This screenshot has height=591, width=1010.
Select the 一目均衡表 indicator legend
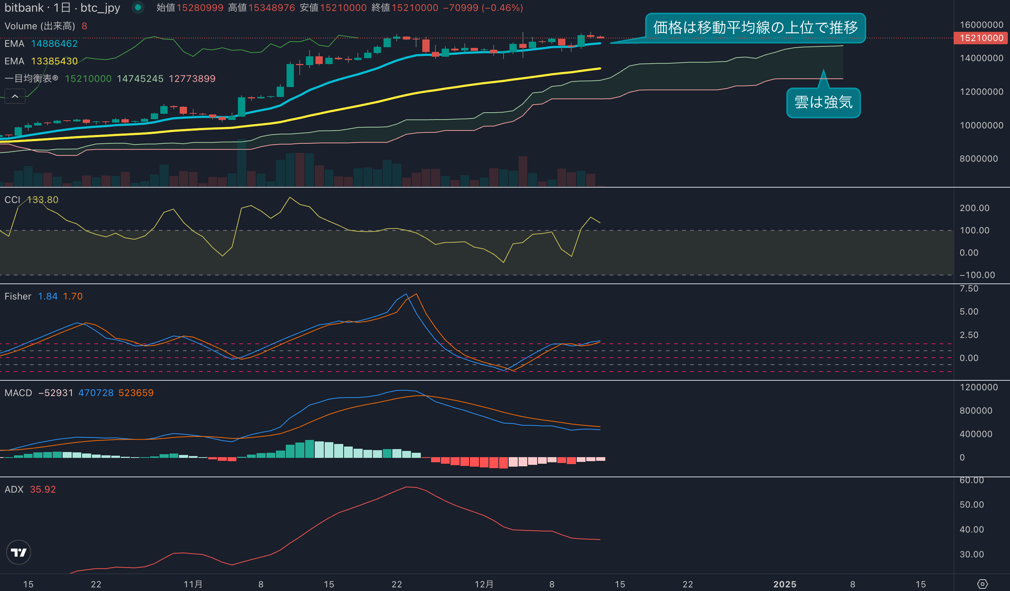click(31, 79)
